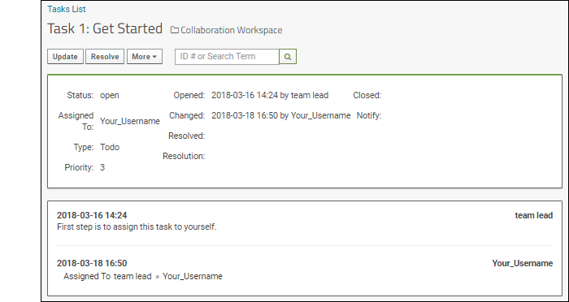Open the Tasks List link
The image size is (569, 302).
67,9
